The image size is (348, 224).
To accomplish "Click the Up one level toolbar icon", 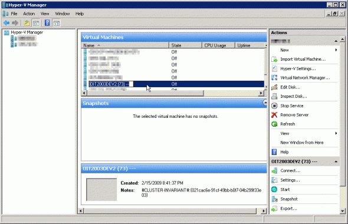I will click(27, 22).
